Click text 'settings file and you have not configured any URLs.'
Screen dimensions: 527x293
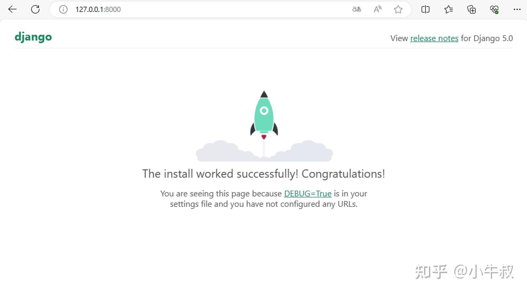pos(263,204)
